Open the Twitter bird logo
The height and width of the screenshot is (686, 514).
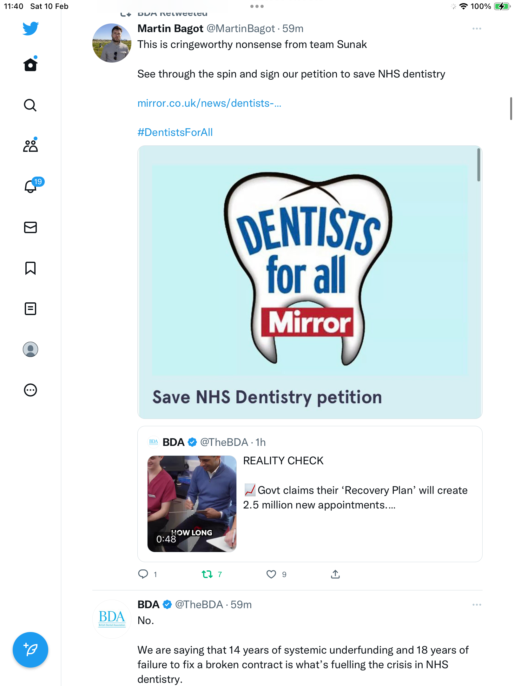30,29
